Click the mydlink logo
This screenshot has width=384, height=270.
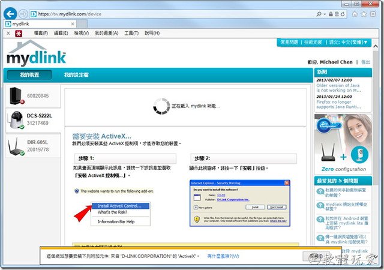36,53
